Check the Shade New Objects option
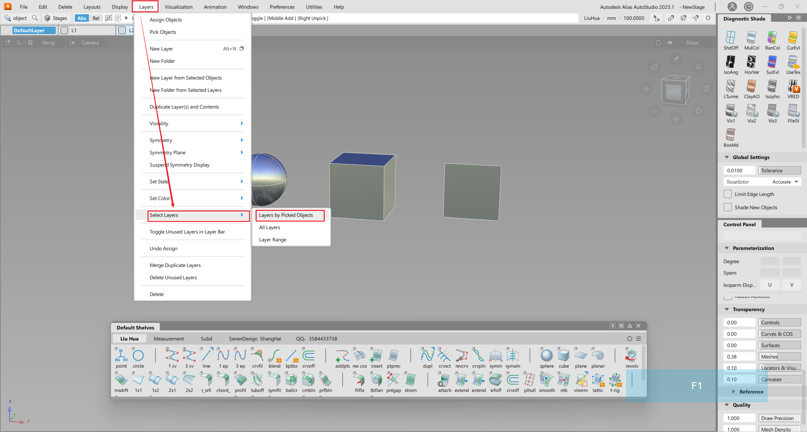This screenshot has height=432, width=807. pos(728,207)
